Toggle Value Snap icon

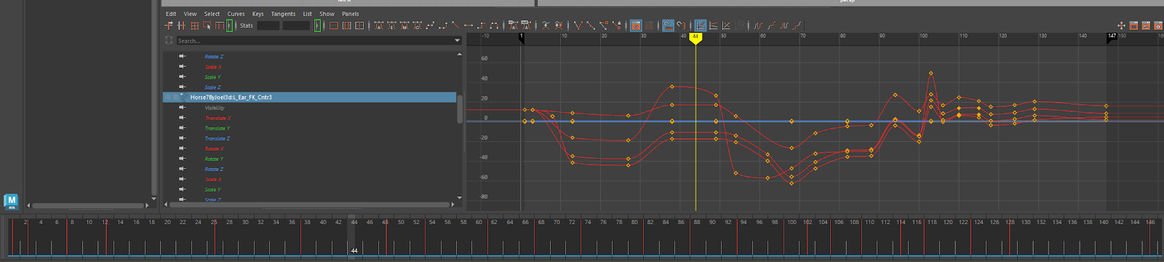(x=681, y=25)
